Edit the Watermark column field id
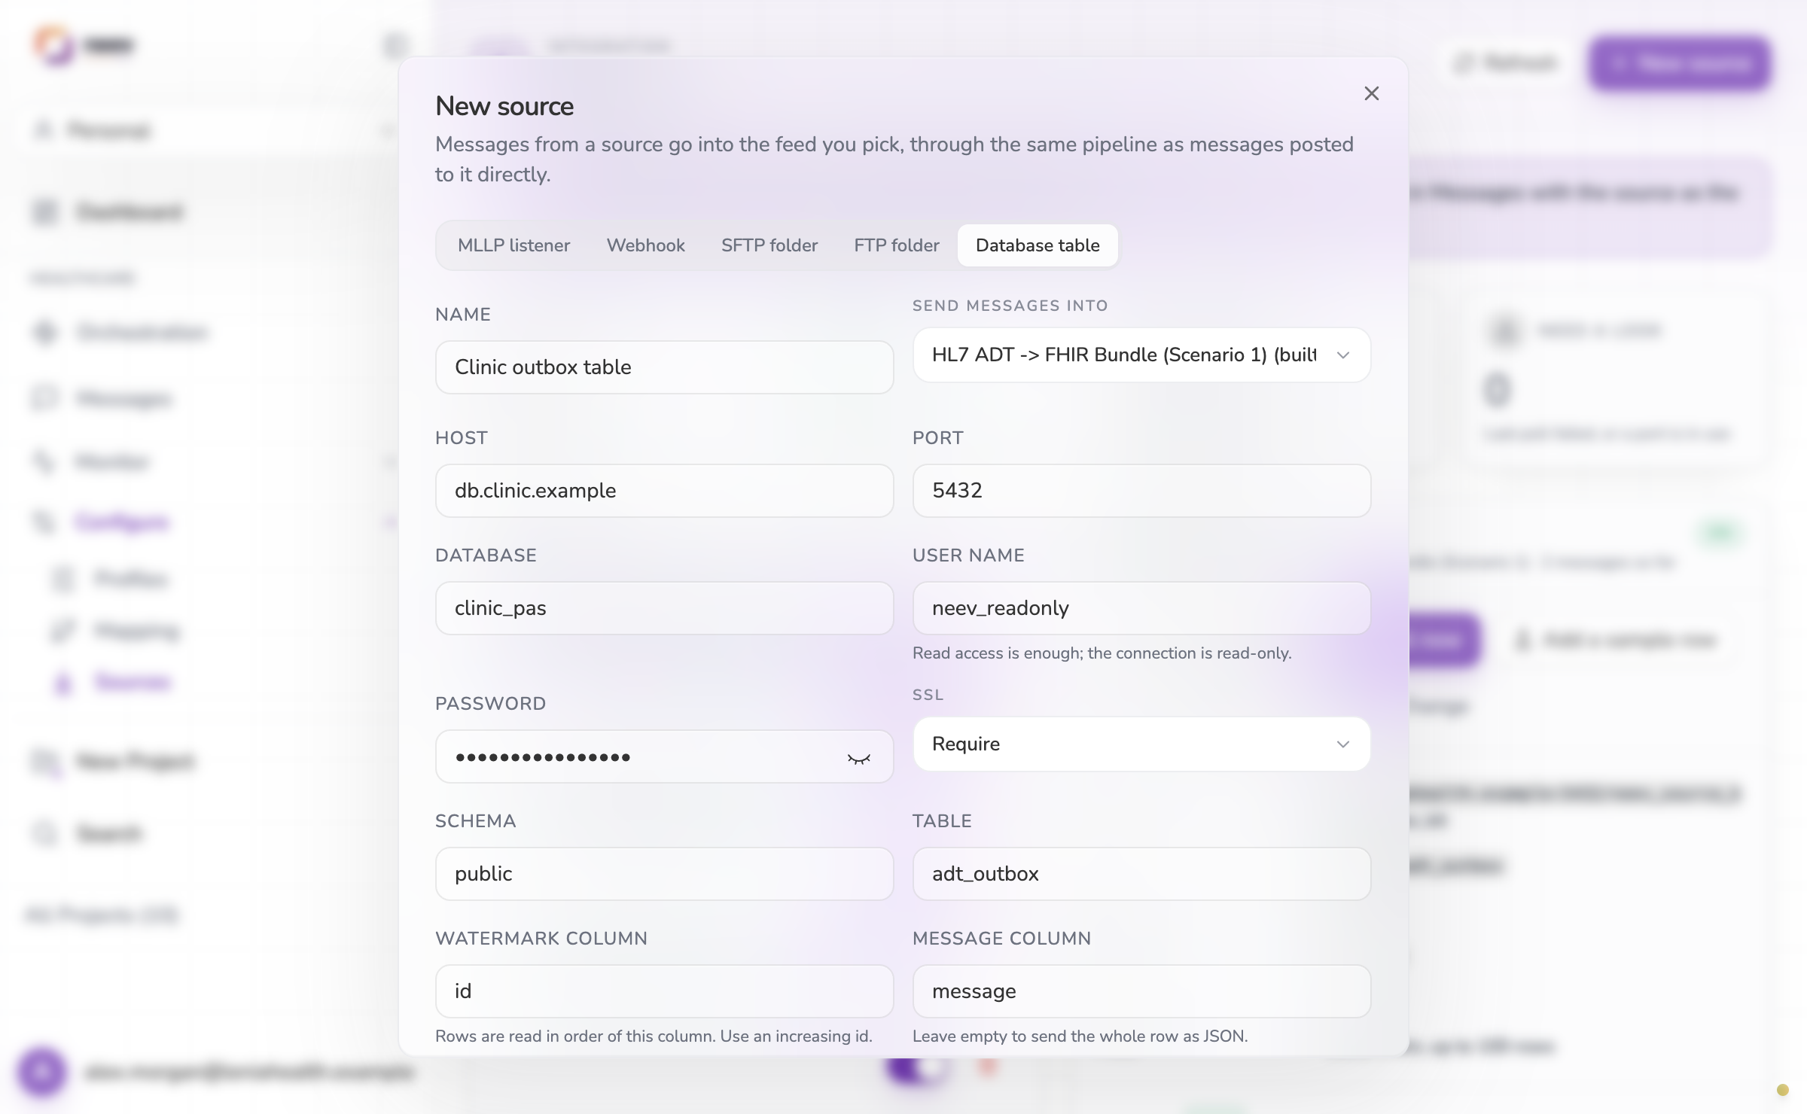Image resolution: width=1807 pixels, height=1114 pixels. [x=664, y=991]
